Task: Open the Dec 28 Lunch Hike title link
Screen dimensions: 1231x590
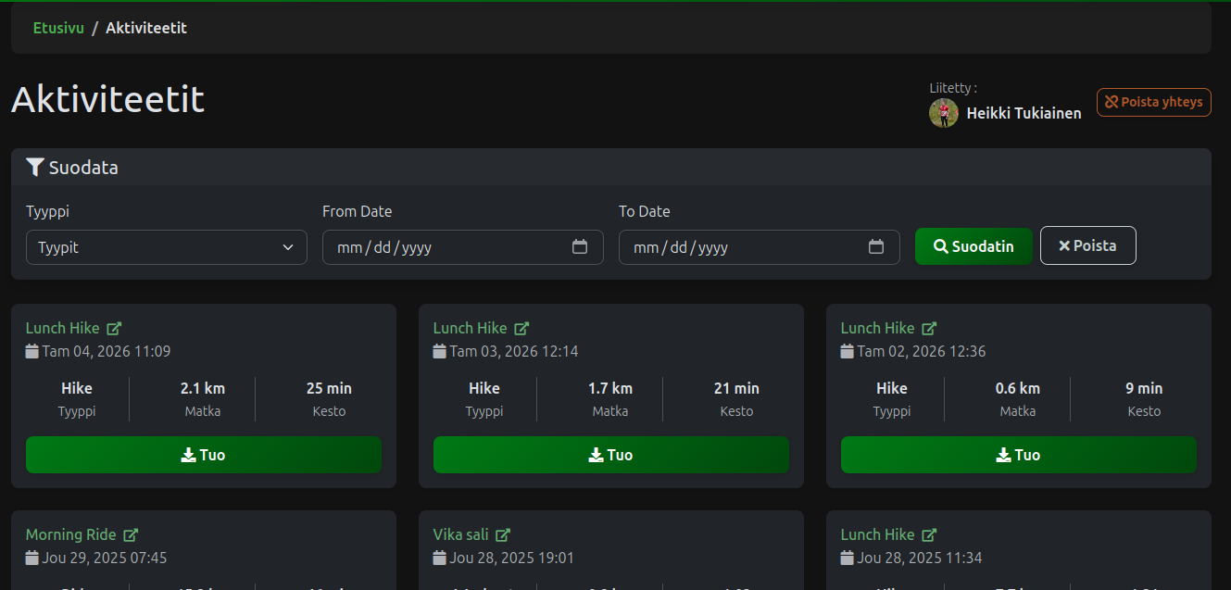Action: 877,534
